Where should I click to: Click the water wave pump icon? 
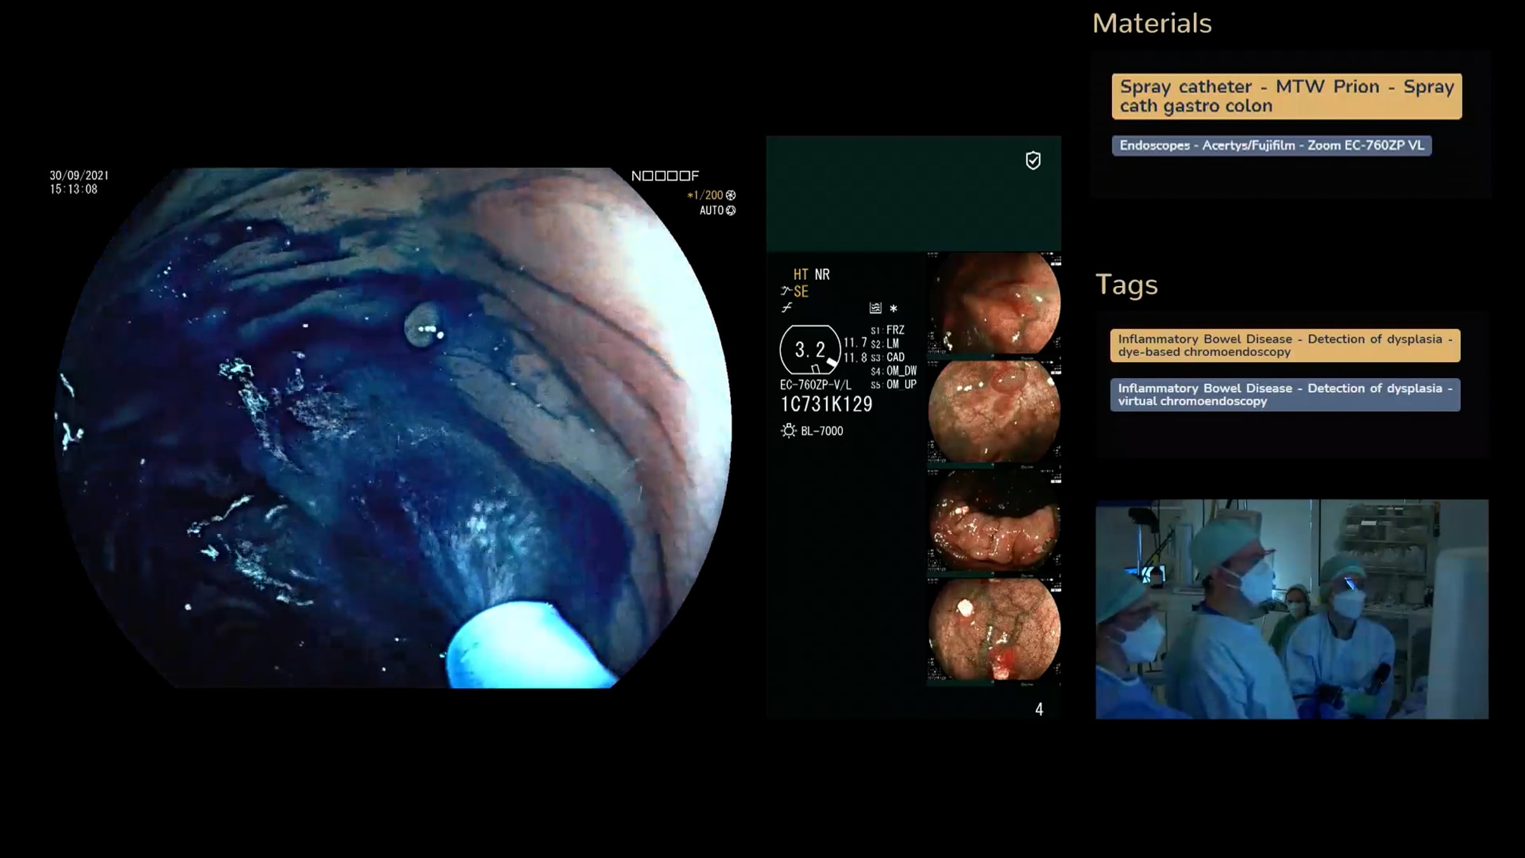tap(876, 308)
